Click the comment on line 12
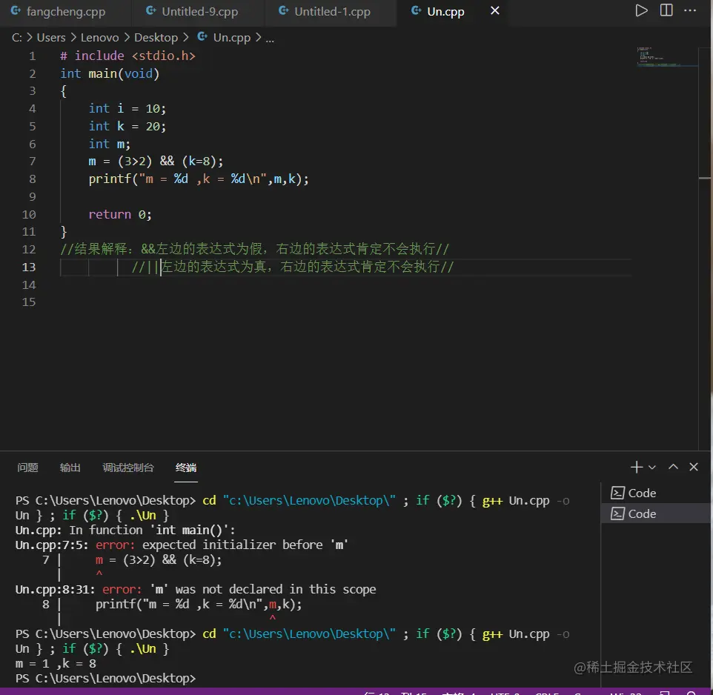Image resolution: width=713 pixels, height=695 pixels. [255, 249]
